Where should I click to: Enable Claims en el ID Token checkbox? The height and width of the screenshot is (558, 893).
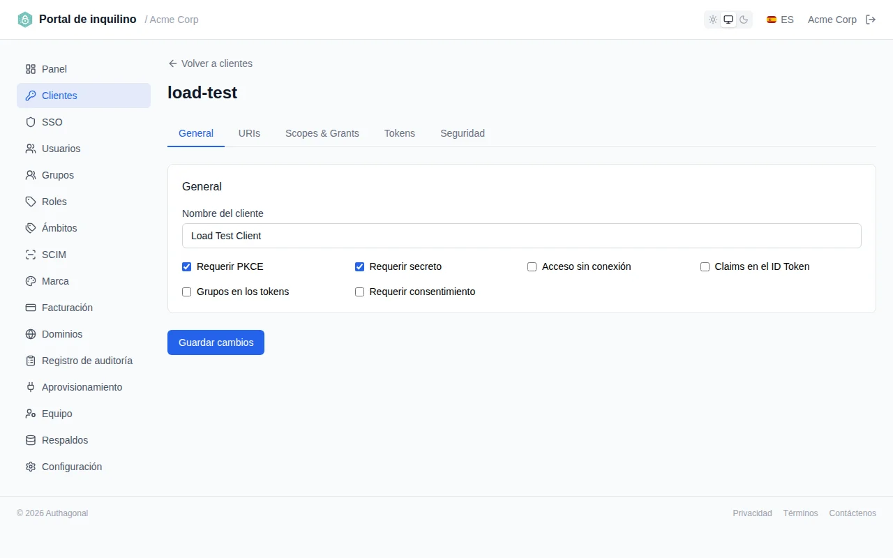coord(705,266)
